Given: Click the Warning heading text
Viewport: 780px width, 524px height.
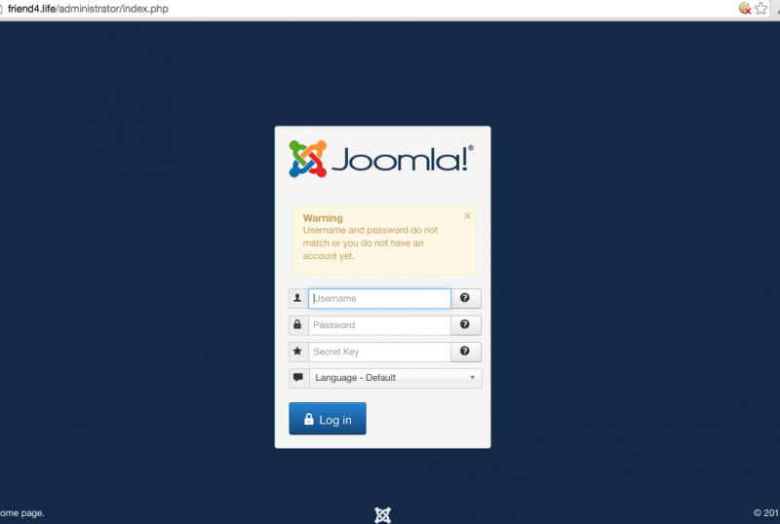Looking at the screenshot, I should click(323, 218).
